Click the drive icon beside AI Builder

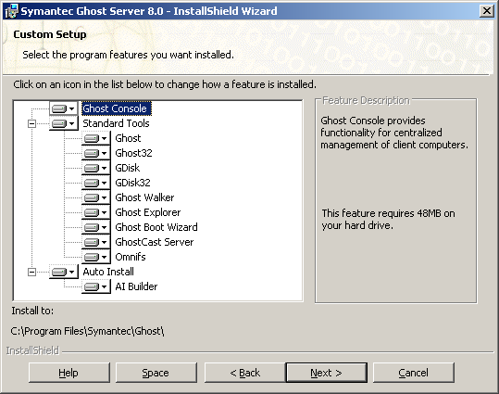point(96,286)
